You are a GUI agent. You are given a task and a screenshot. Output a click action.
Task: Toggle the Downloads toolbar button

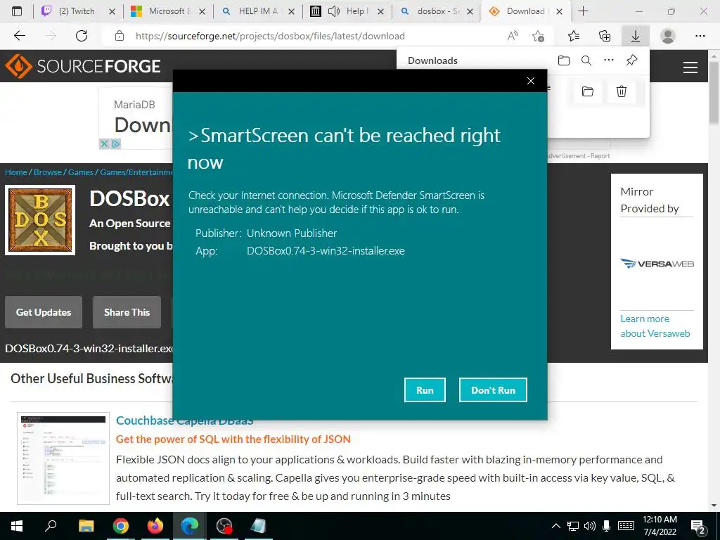[x=636, y=36]
